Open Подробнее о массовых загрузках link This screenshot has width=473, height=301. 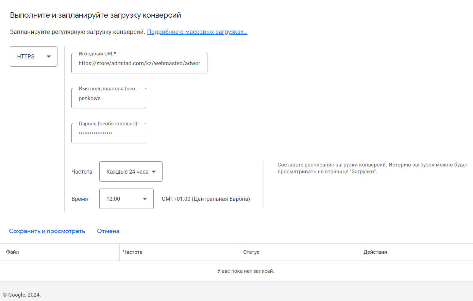[x=197, y=32]
